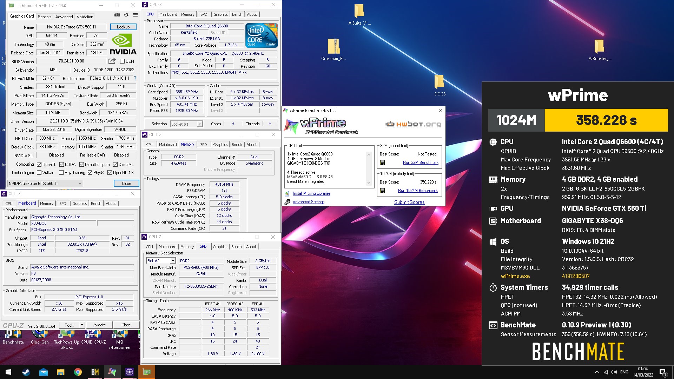Select the TechPowerUp GPU-Z desktop shortcut
This screenshot has height=379, width=674.
[66, 340]
